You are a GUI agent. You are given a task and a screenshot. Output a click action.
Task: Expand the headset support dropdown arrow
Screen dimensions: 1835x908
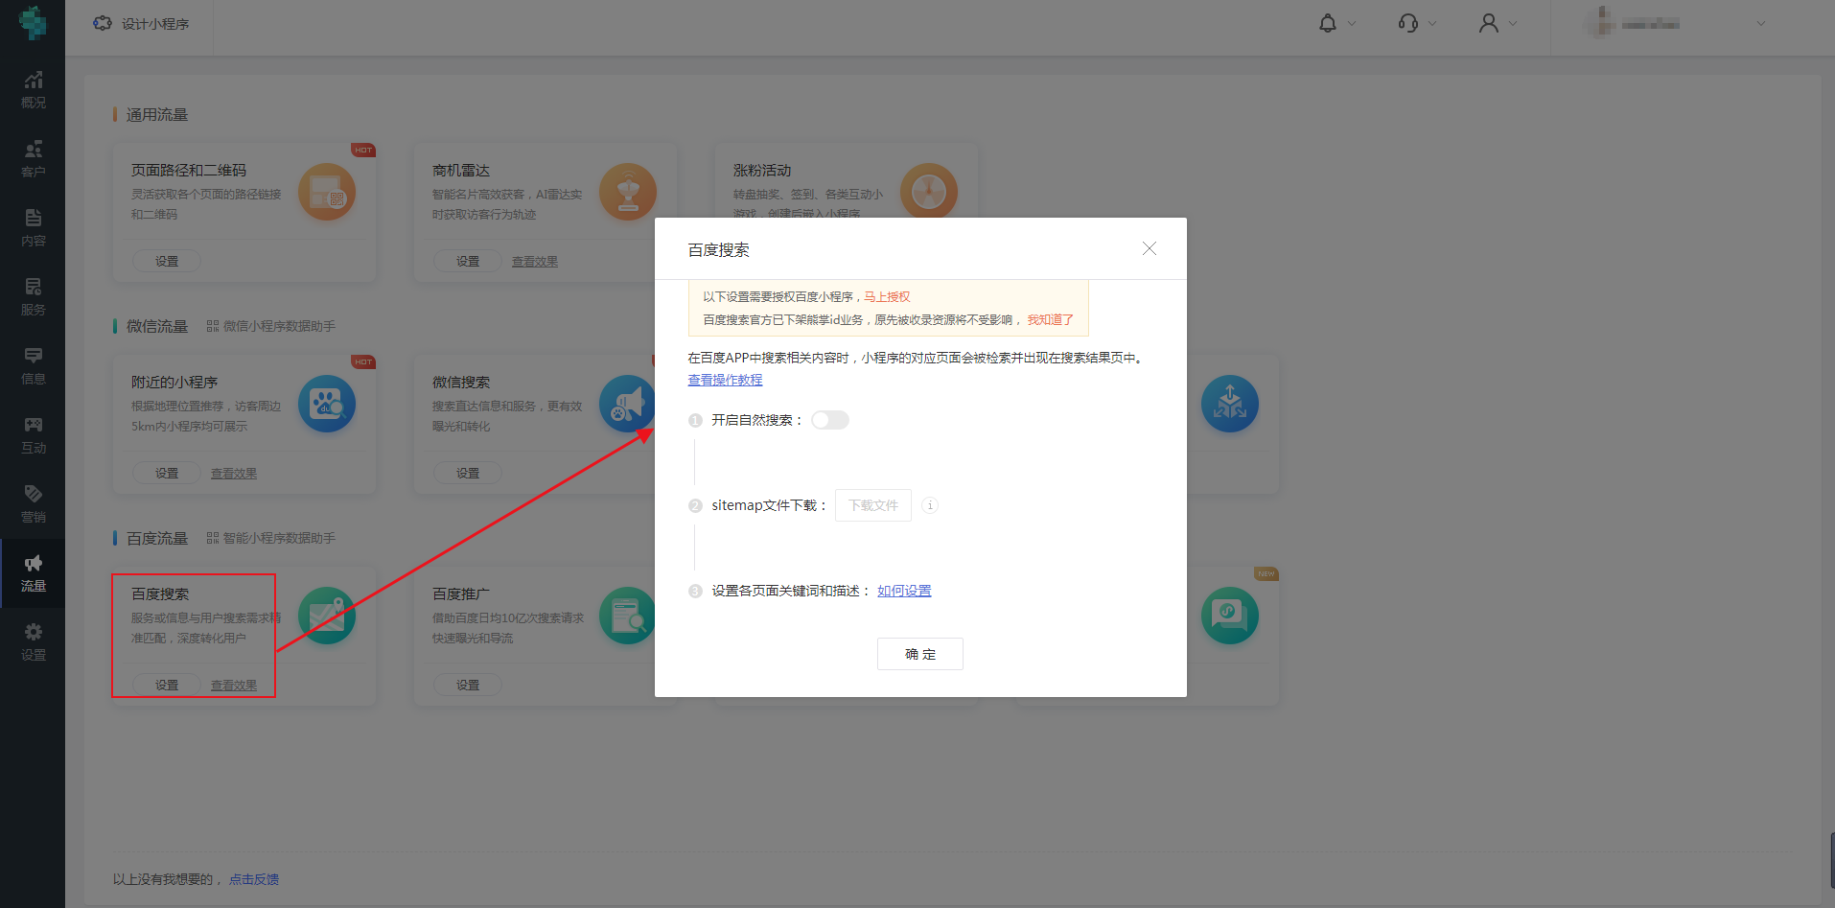point(1432,24)
